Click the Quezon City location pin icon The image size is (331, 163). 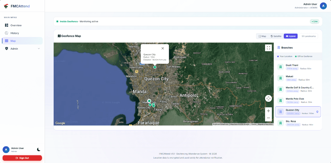317,112
